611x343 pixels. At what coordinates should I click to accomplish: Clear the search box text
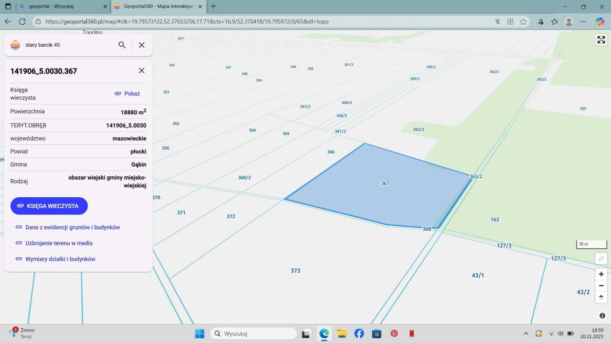point(141,45)
